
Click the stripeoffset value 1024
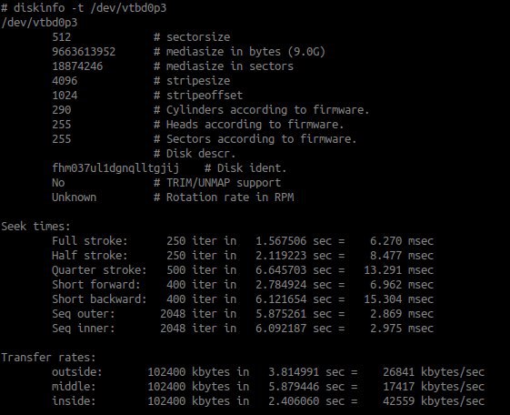pos(65,95)
